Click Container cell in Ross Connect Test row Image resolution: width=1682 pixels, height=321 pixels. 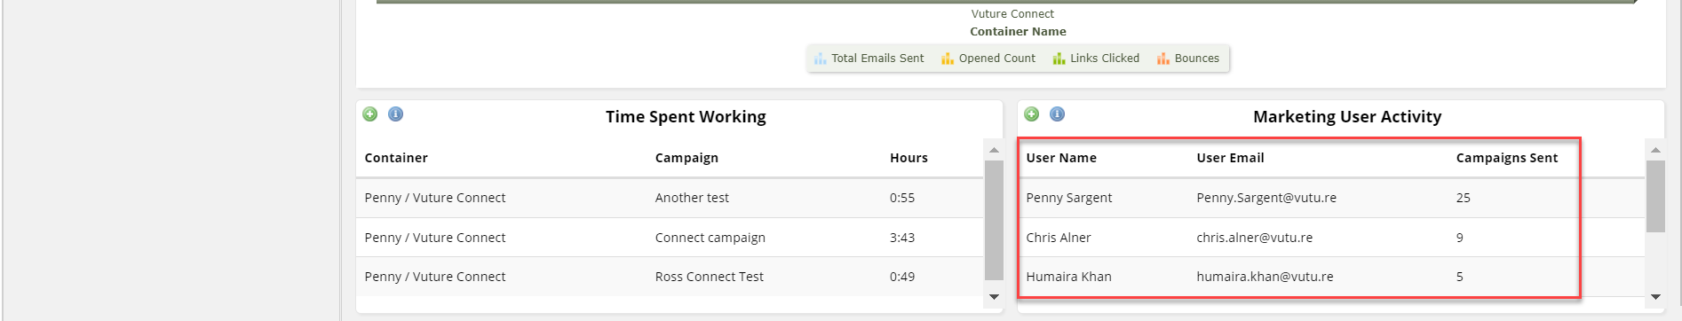(x=435, y=277)
